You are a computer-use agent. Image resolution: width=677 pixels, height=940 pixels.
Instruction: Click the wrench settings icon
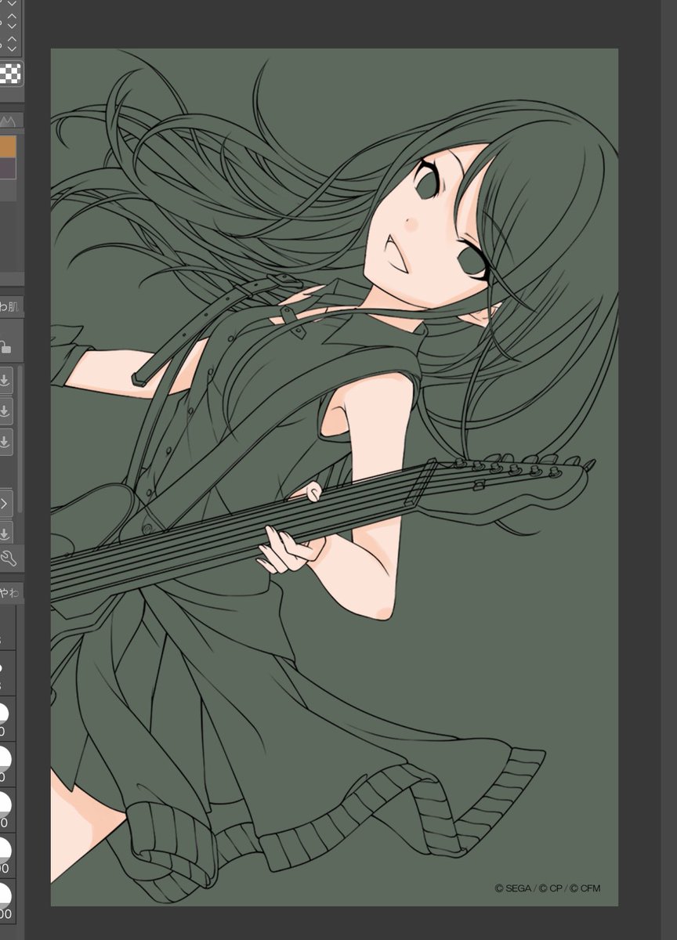click(9, 558)
